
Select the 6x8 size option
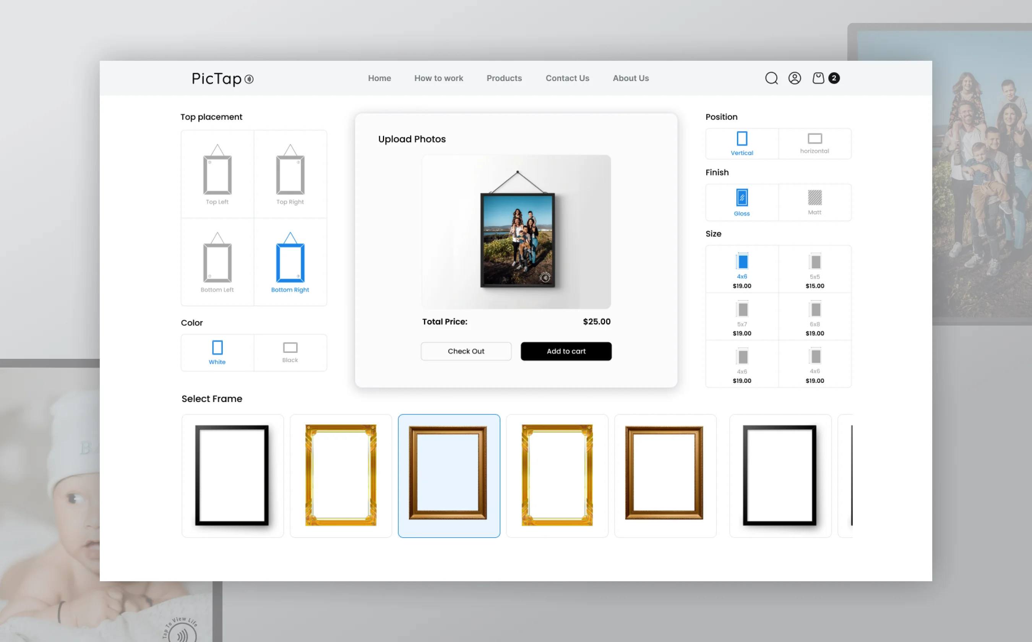[815, 317]
